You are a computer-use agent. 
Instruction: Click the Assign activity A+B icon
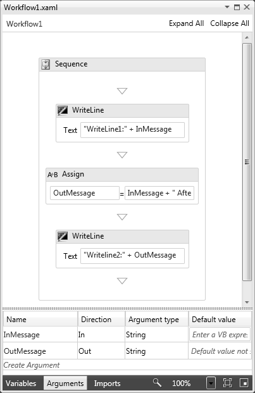[53, 175]
